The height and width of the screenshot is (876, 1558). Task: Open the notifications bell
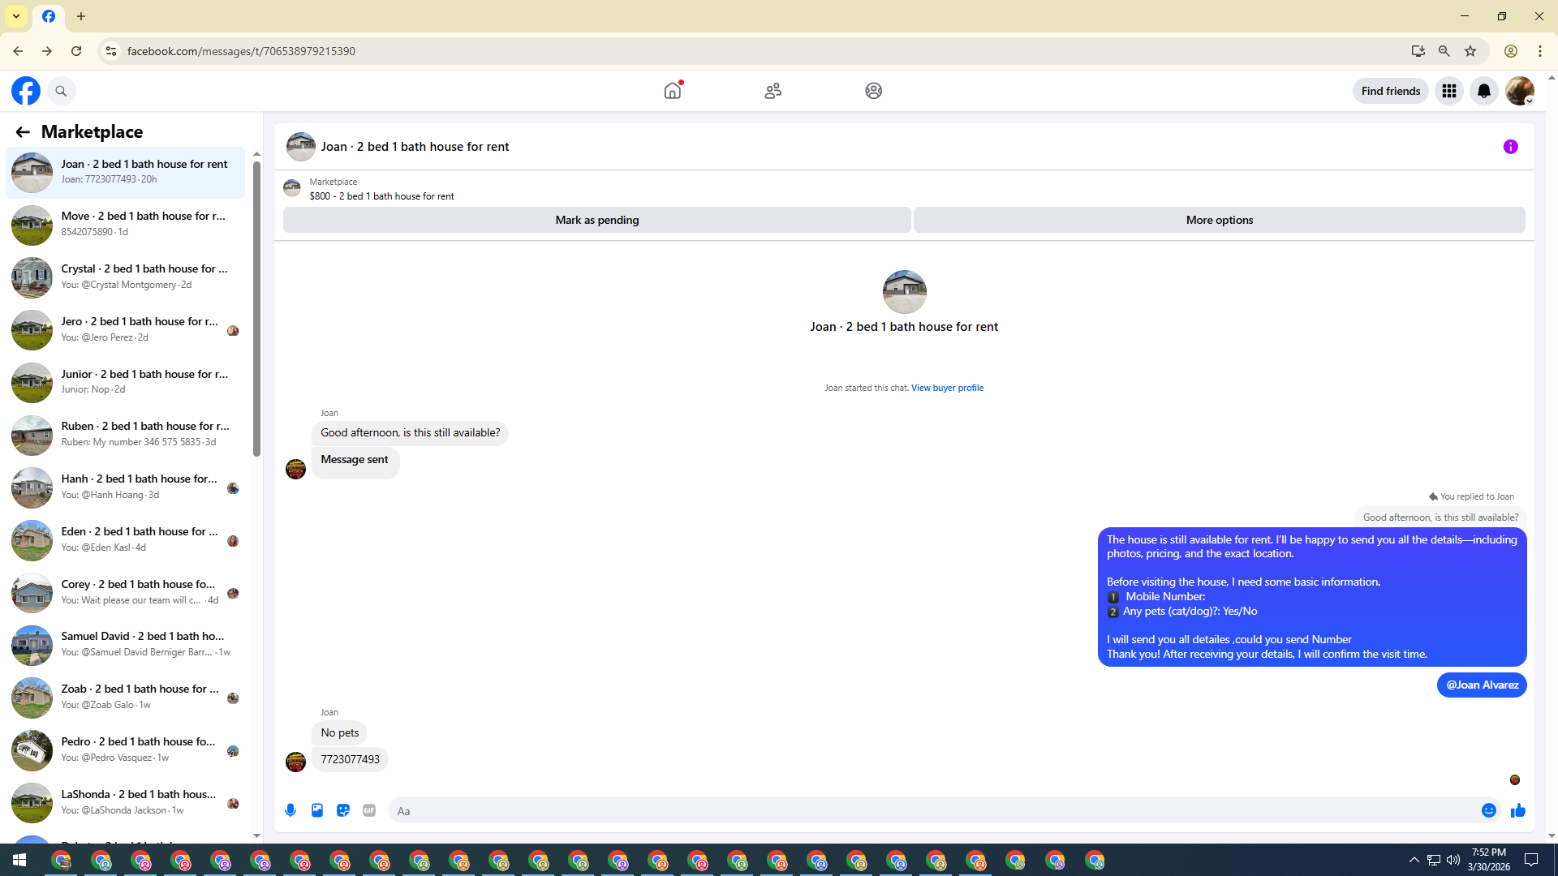[1483, 91]
